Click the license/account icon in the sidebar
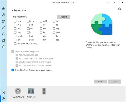 pos(3,92)
